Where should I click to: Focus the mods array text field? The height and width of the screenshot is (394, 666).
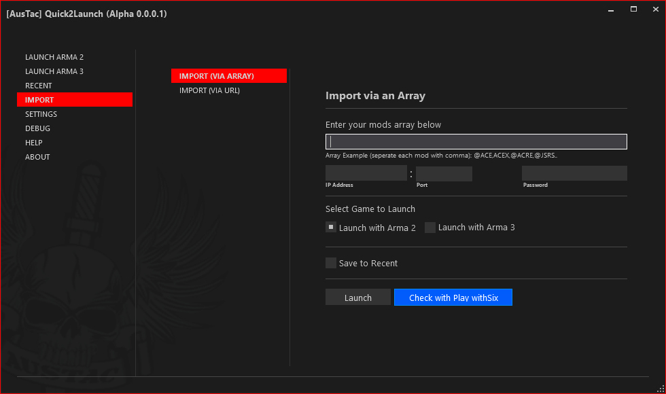476,142
